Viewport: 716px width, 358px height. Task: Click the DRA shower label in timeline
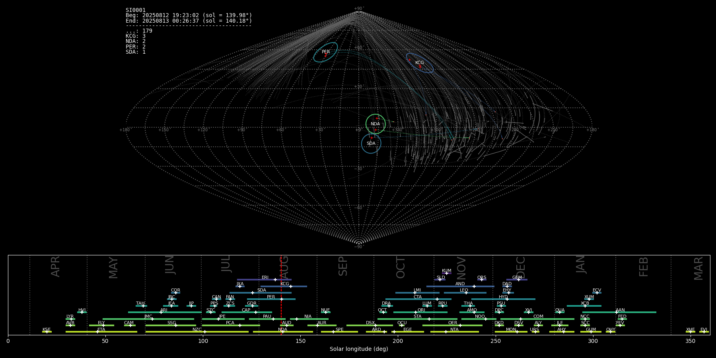click(x=386, y=304)
